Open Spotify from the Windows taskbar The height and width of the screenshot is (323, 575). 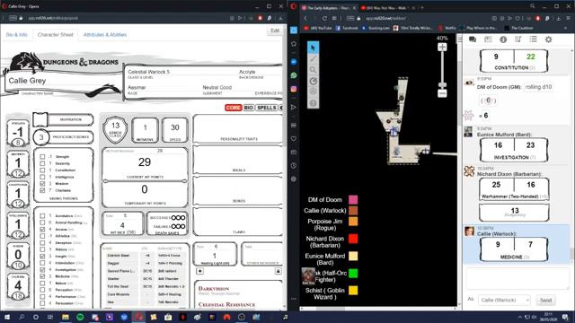tap(80, 317)
